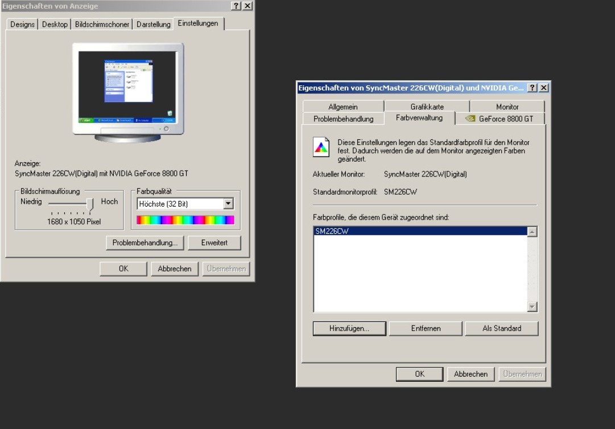This screenshot has height=429, width=615.
Task: Switch to the Bildschirmschoner tab
Action: point(102,24)
